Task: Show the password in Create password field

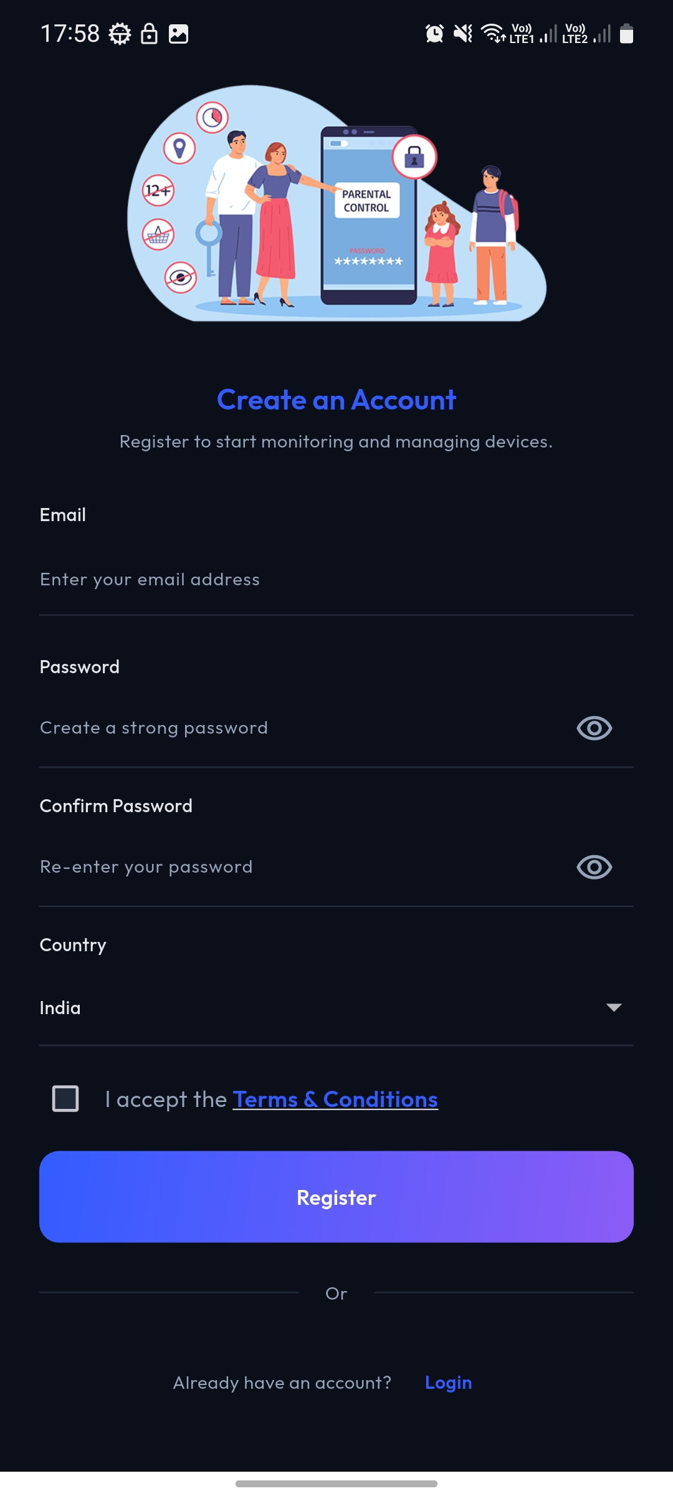Action: pos(593,727)
